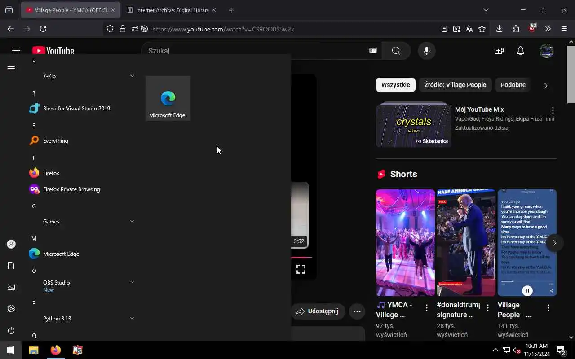Image resolution: width=575 pixels, height=359 pixels.
Task: Open Blend for Visual Studio 2019
Action: coord(81,108)
